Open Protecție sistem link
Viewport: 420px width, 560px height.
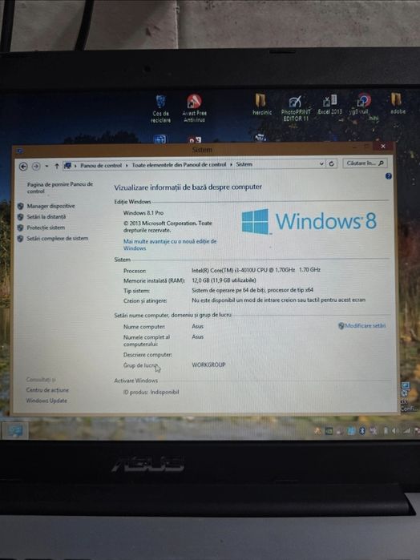(x=46, y=228)
